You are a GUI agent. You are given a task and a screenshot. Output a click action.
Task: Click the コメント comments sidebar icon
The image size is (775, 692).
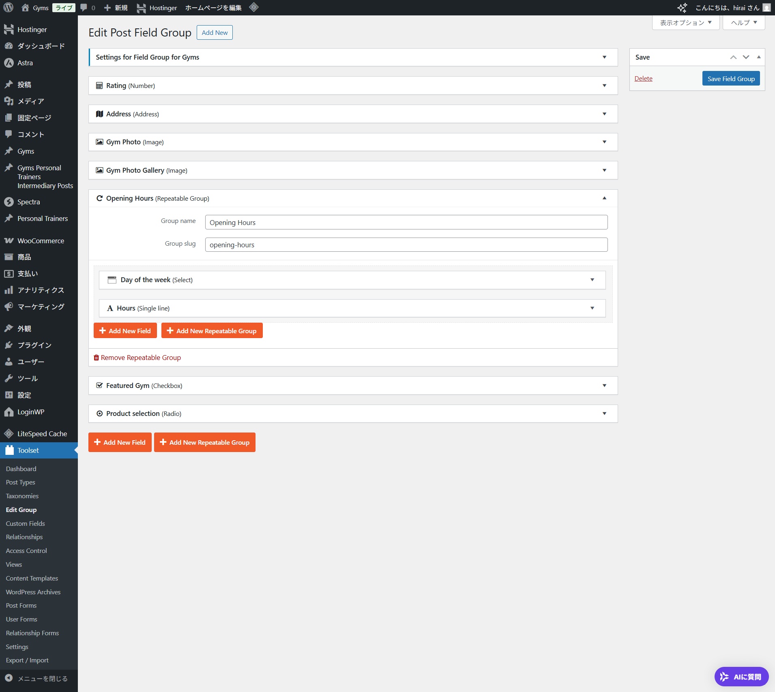click(9, 134)
